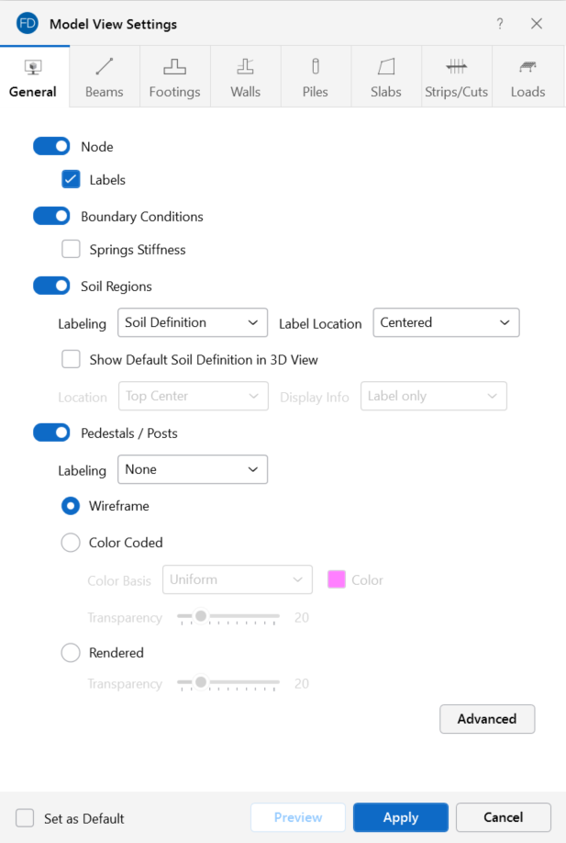Open the Slabs tab icon
The image size is (566, 843).
click(x=386, y=67)
